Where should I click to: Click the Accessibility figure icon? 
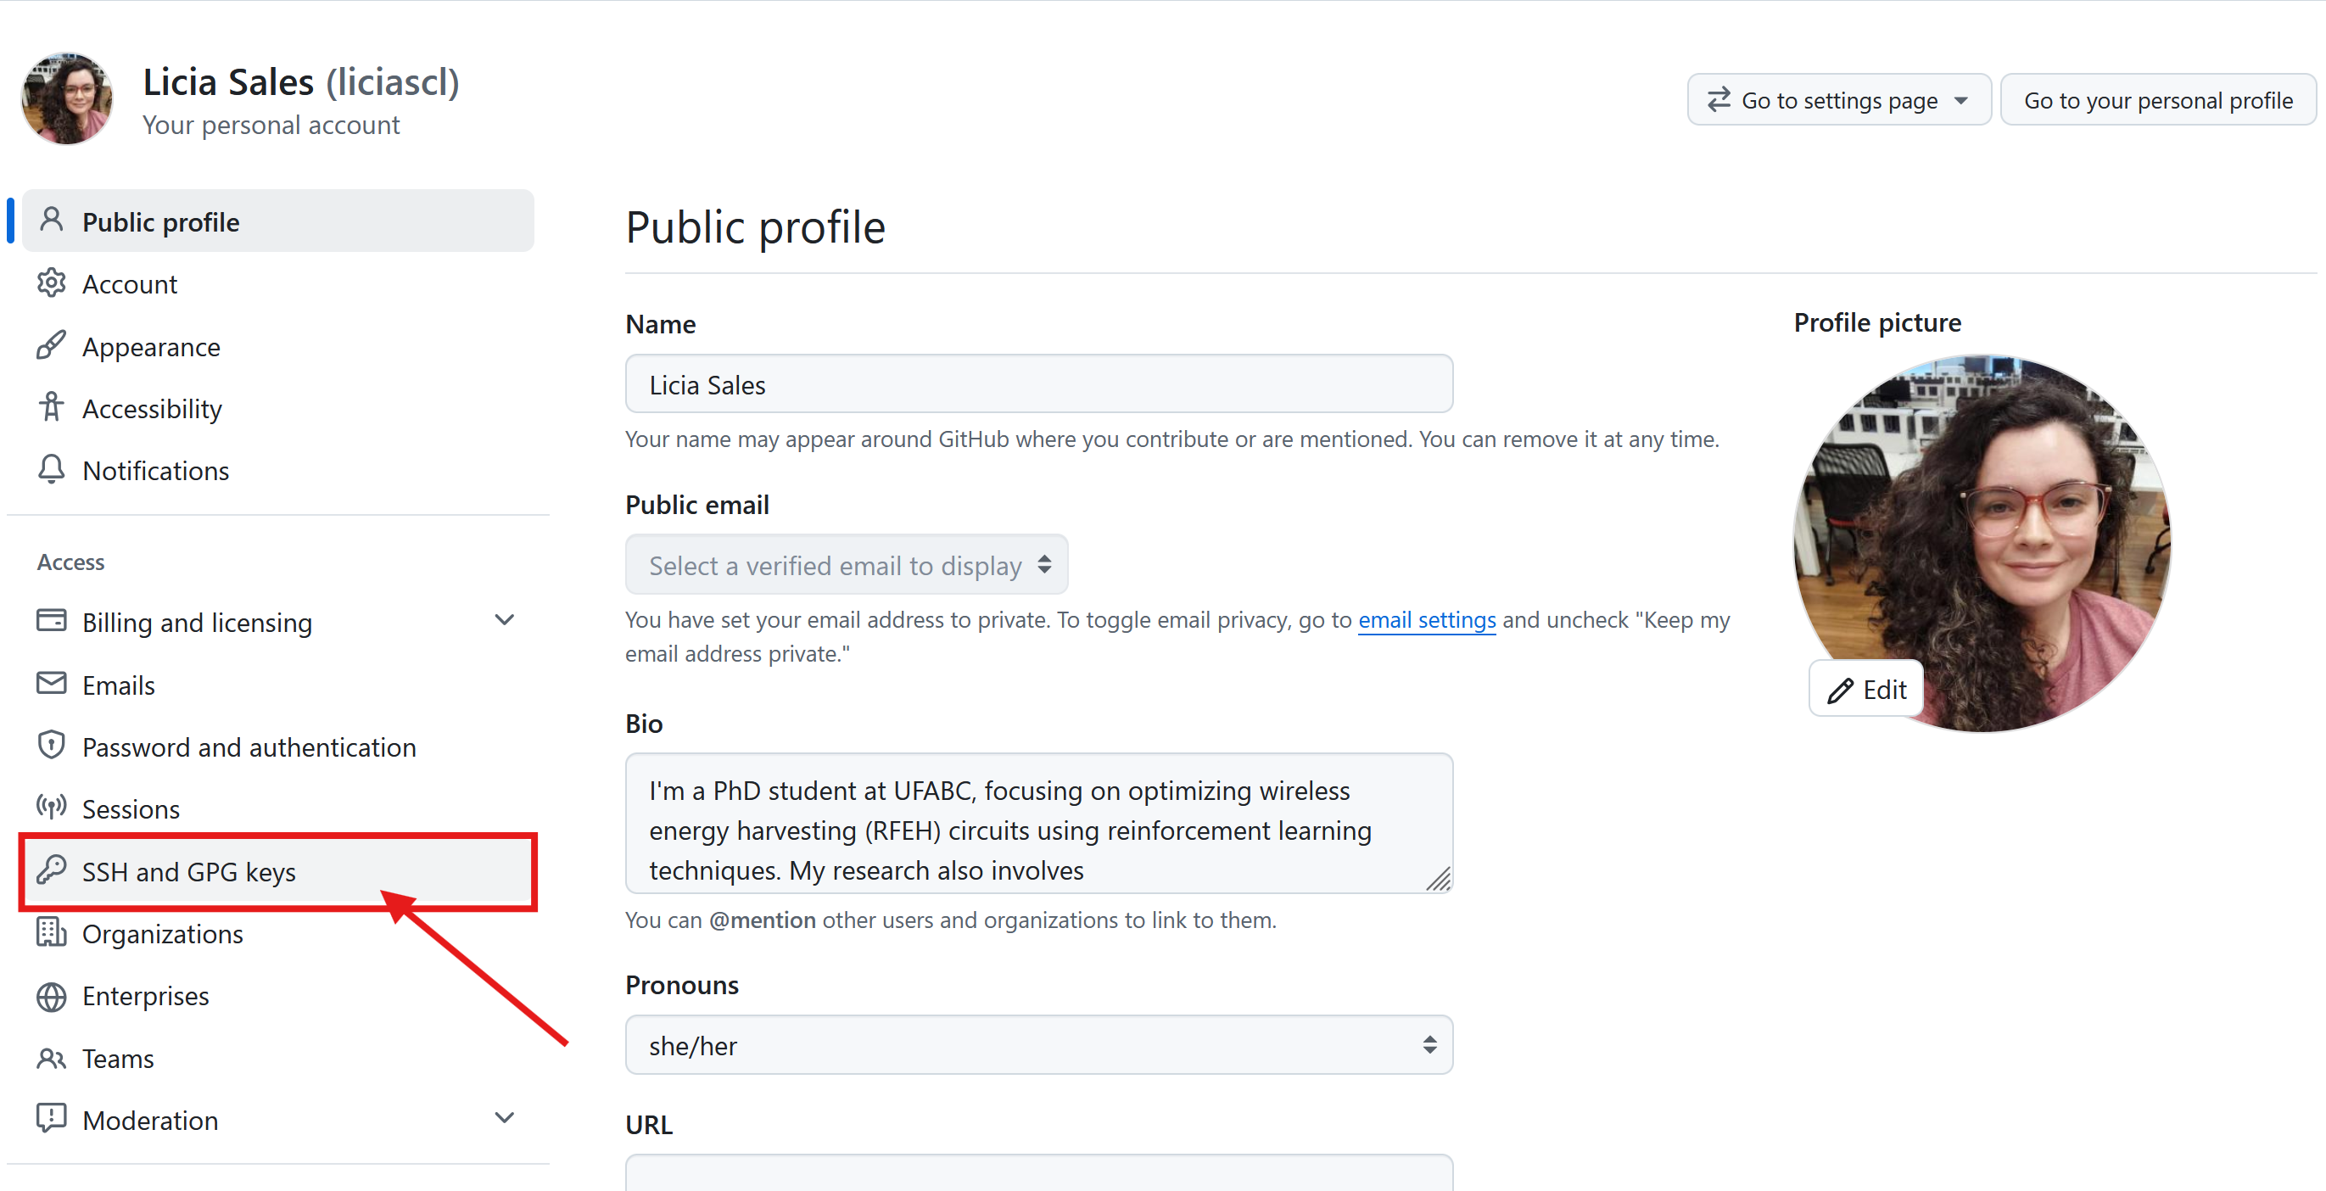51,408
